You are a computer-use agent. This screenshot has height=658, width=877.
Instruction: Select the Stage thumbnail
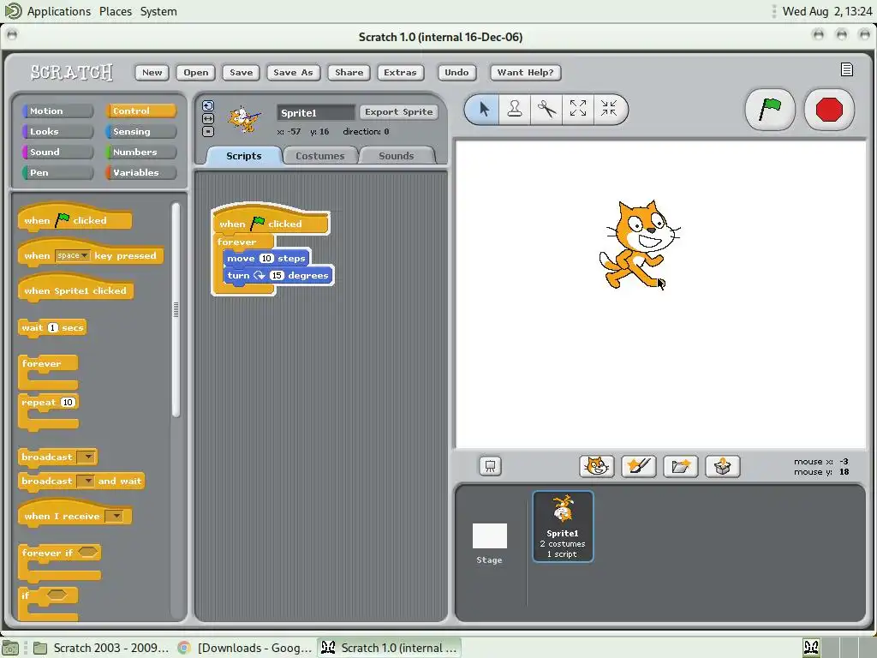coord(489,543)
